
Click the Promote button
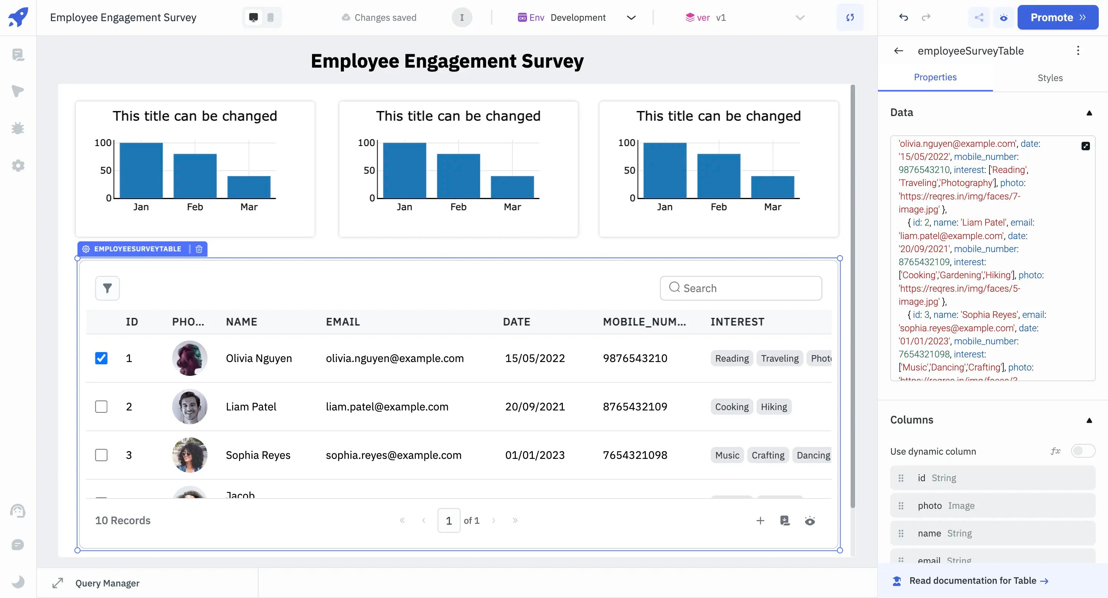1058,17
